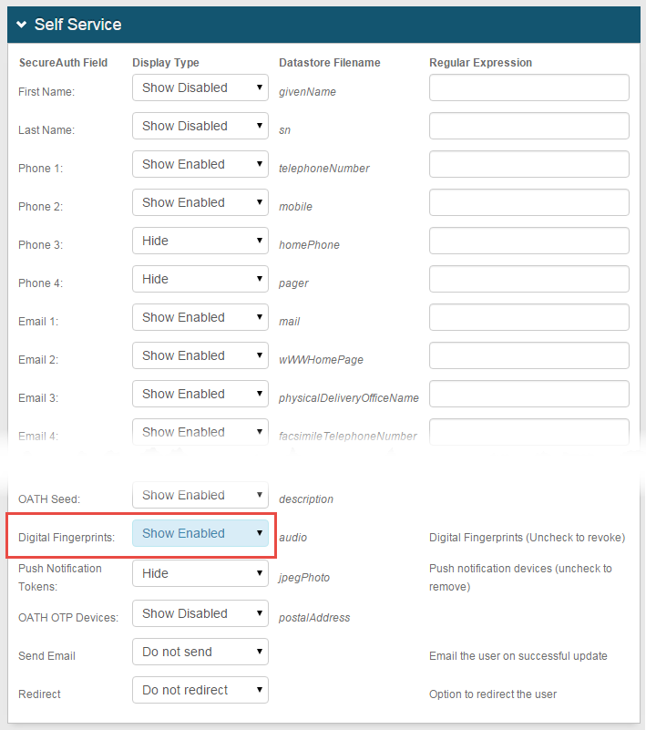Screen dimensions: 646x730
Task: Open Digital Fingerprints display type dropdown
Action: [200, 534]
